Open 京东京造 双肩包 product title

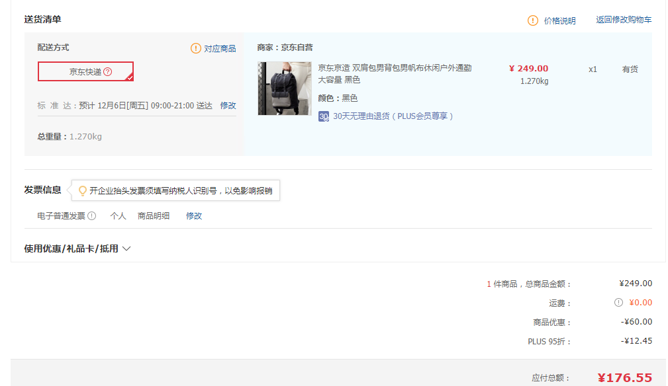pyautogui.click(x=395, y=73)
